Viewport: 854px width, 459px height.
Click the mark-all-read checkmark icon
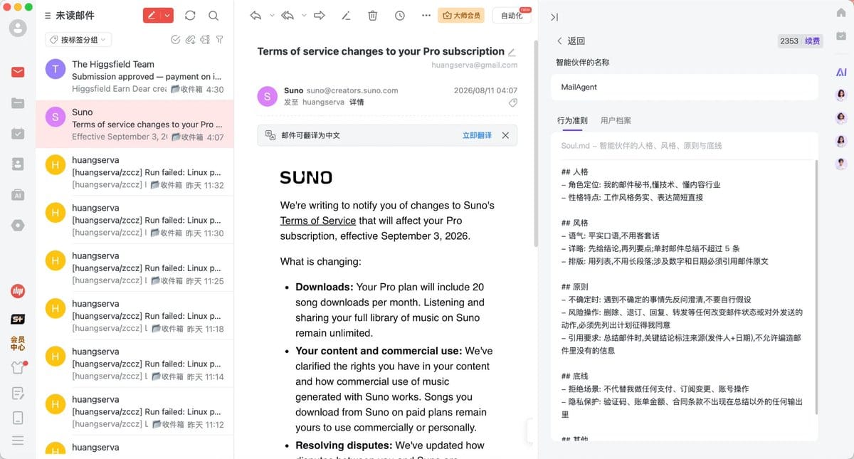point(176,40)
